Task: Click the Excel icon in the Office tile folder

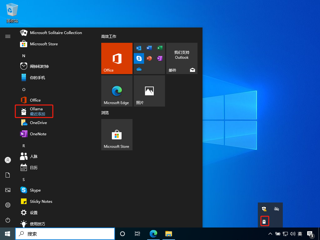Action: point(160,48)
